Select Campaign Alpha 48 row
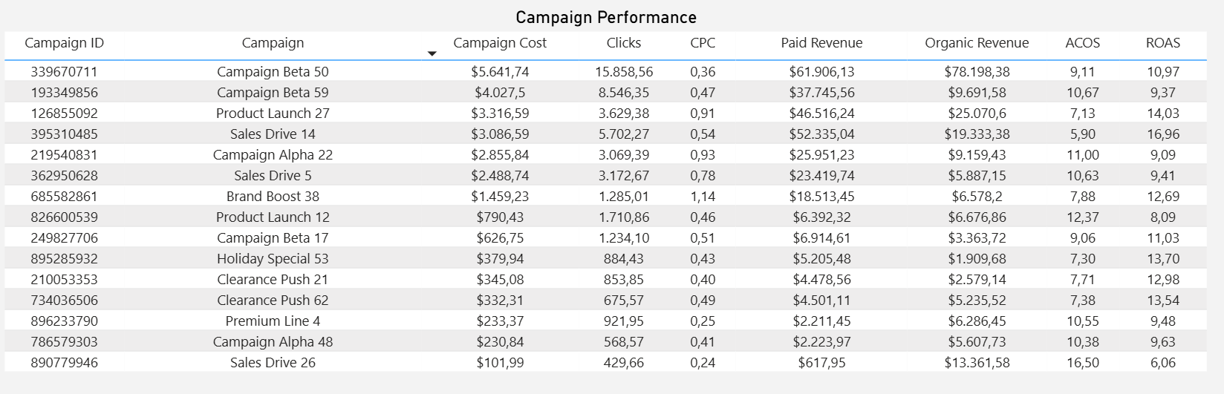 [x=273, y=342]
